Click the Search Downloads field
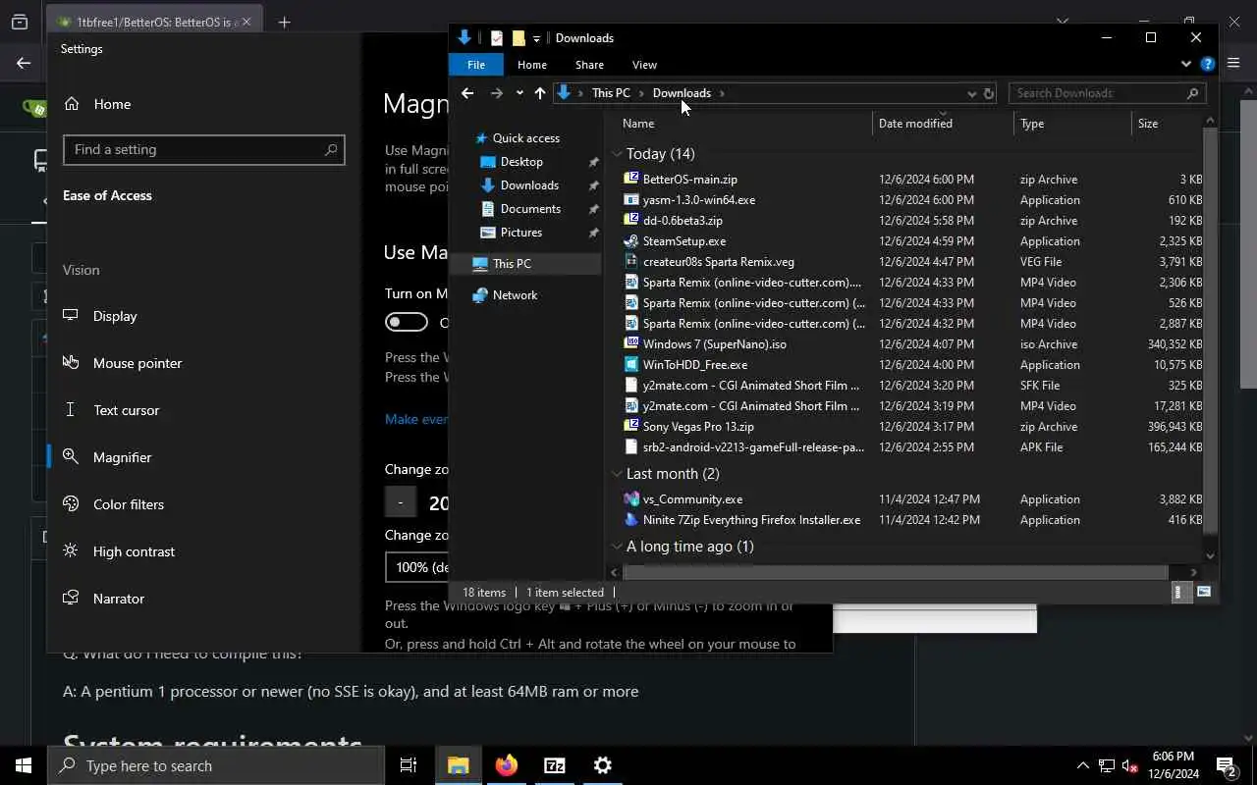The height and width of the screenshot is (785, 1257). 1107,93
